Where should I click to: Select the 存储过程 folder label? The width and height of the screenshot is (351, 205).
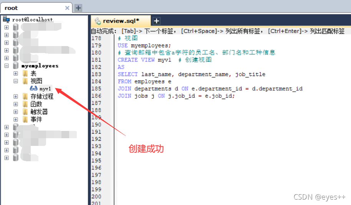point(42,96)
